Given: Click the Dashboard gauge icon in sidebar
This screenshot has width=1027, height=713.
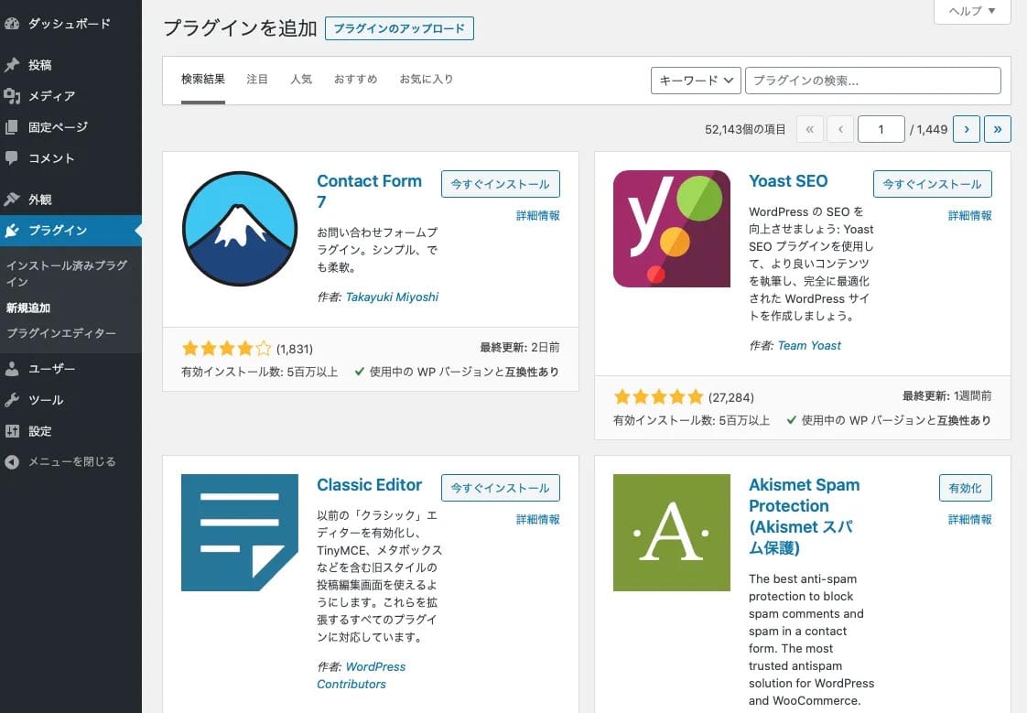Looking at the screenshot, I should (11, 24).
